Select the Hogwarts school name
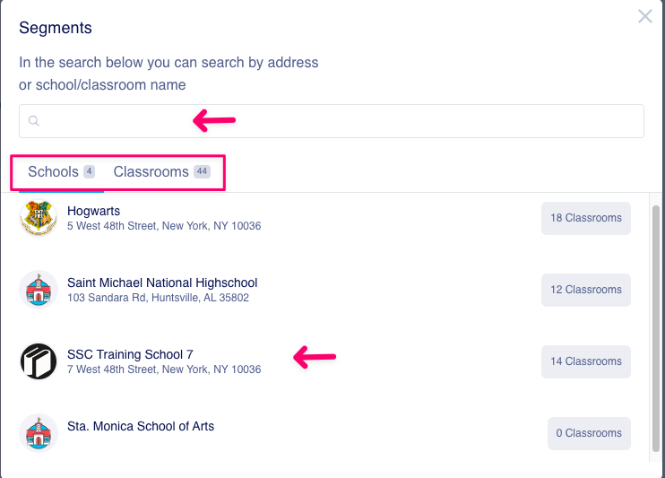Viewport: 665px width, 478px height. click(94, 211)
